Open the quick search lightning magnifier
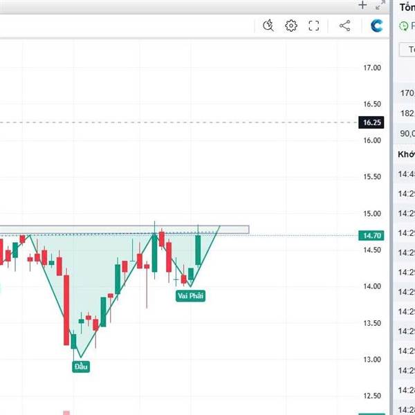Viewport: 415px width, 415px height. [268, 26]
